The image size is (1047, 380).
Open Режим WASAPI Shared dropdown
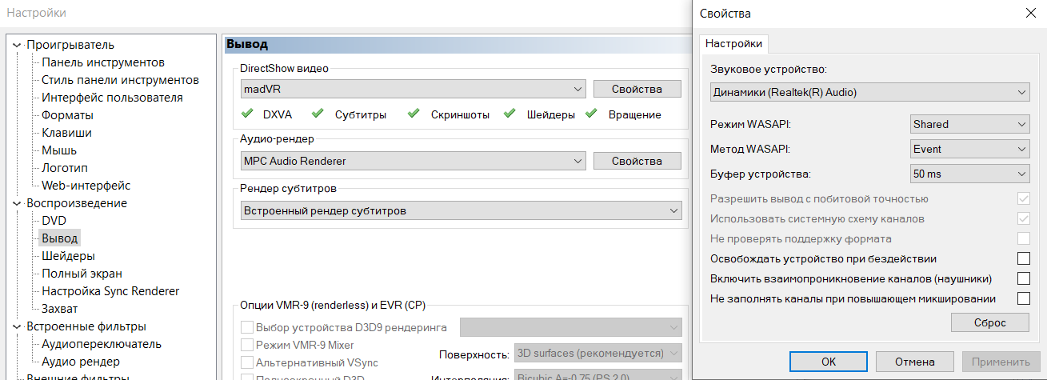pyautogui.click(x=969, y=124)
